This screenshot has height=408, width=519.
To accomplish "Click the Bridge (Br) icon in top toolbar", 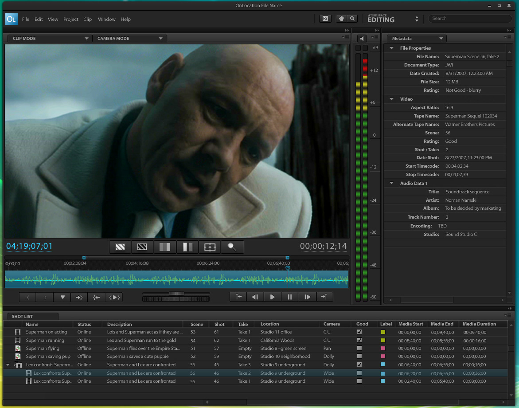I will [x=325, y=19].
